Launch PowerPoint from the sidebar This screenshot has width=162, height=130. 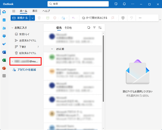tap(4, 68)
